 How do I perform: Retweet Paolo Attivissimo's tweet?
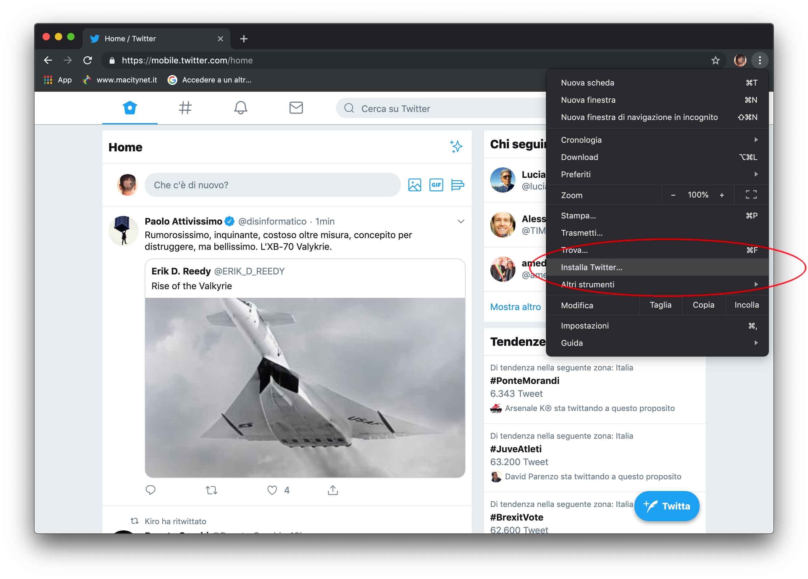[x=211, y=490]
